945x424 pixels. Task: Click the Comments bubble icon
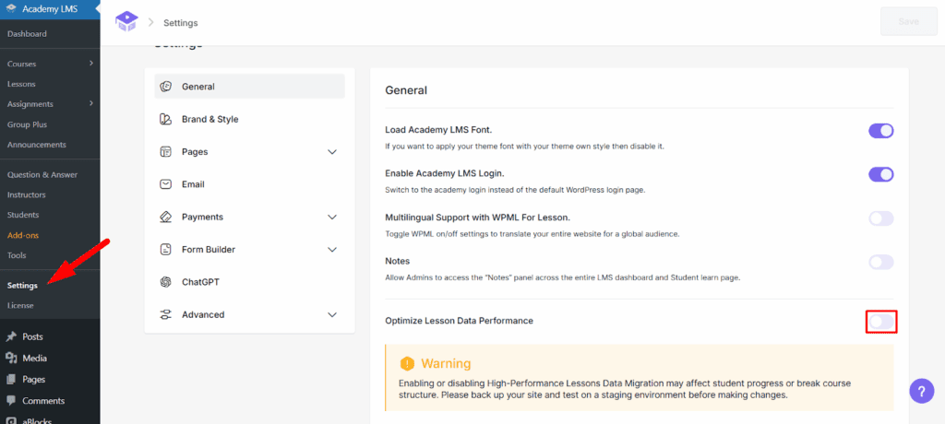tap(11, 401)
